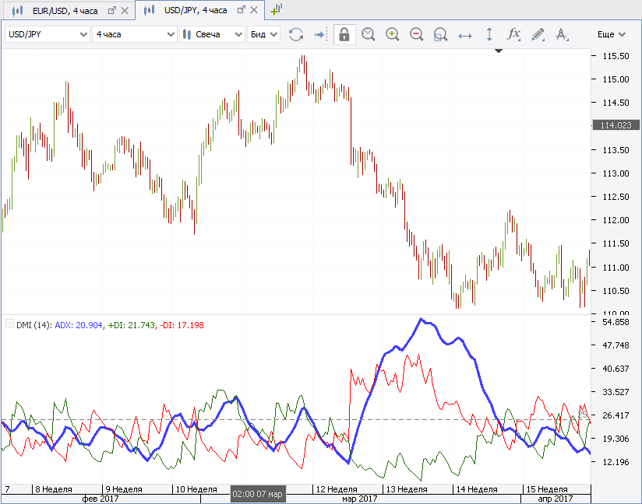
Task: Click the refresh chart icon
Action: point(295,34)
